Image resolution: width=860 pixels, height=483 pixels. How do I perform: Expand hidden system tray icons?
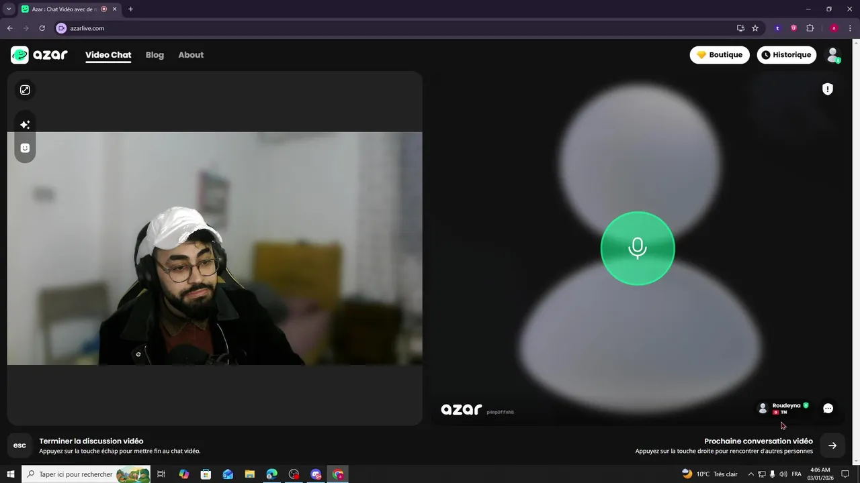(751, 474)
